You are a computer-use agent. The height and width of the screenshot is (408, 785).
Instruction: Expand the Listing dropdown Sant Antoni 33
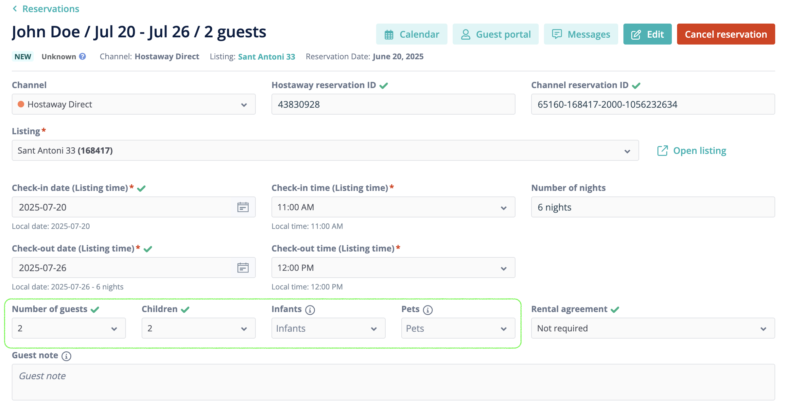tap(325, 150)
